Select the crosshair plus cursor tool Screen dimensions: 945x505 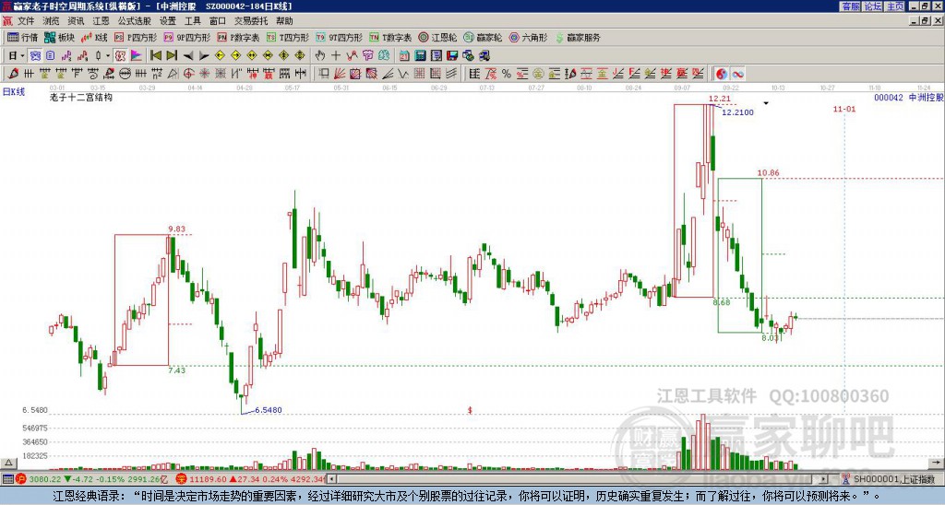[x=336, y=55]
